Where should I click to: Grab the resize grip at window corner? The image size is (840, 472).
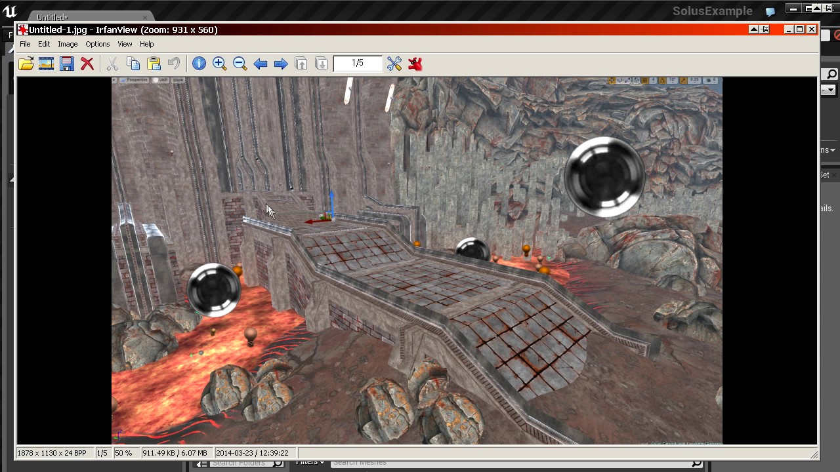[814, 454]
